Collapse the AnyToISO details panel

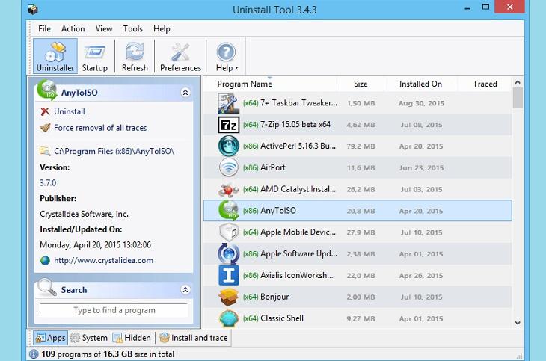click(x=185, y=92)
